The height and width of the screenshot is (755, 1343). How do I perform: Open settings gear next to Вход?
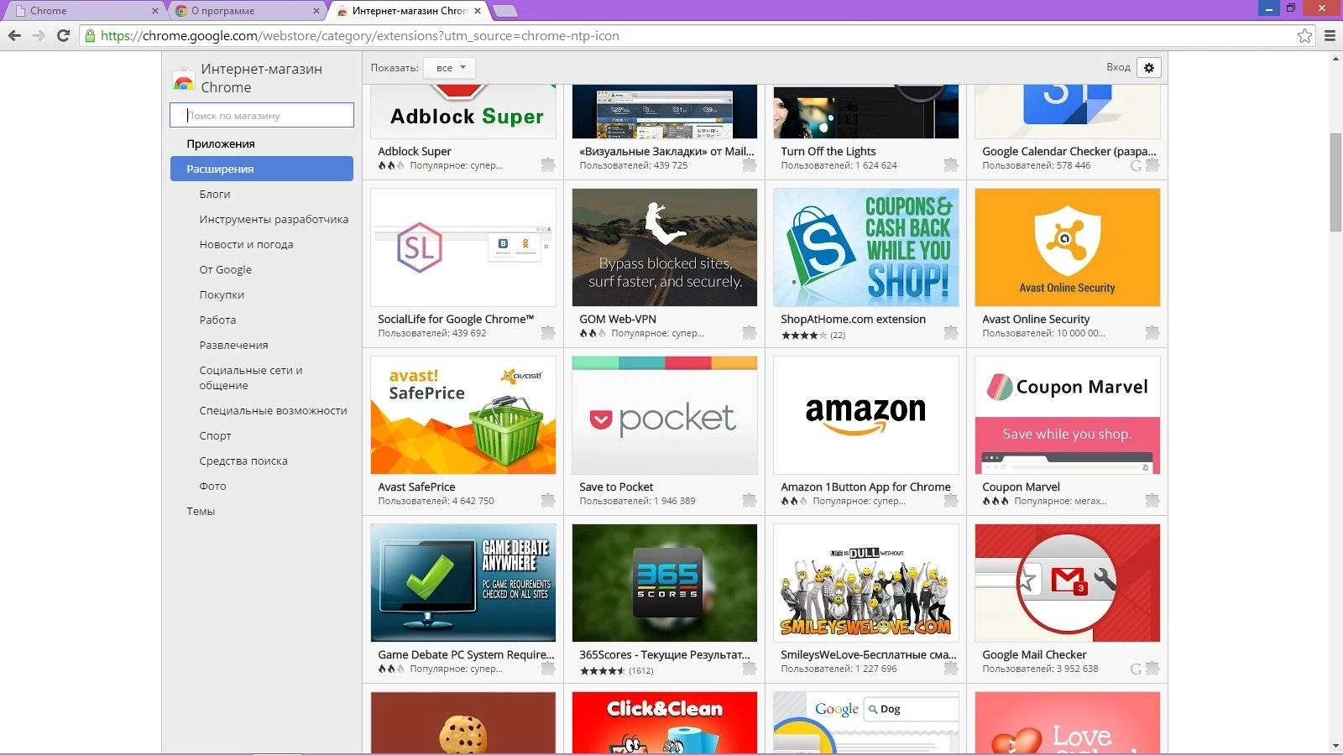1149,67
